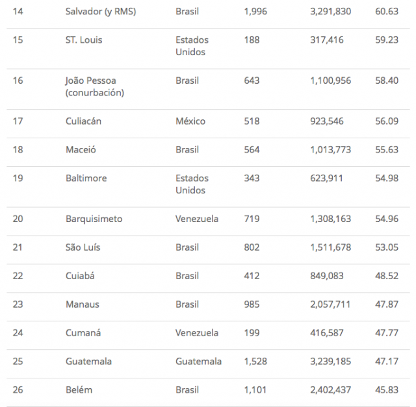This screenshot has width=416, height=407.
Task: Click México in the country column
Action: click(190, 121)
